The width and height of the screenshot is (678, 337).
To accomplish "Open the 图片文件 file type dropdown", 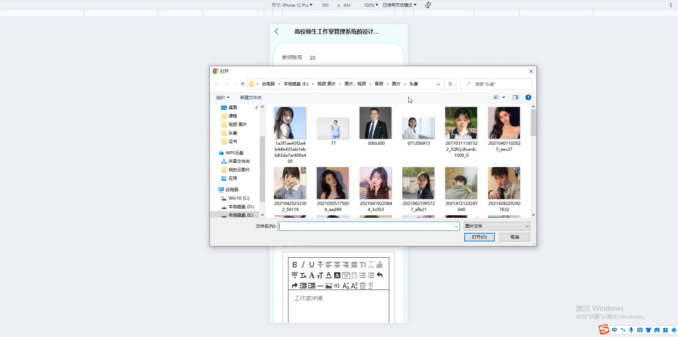I will point(497,226).
